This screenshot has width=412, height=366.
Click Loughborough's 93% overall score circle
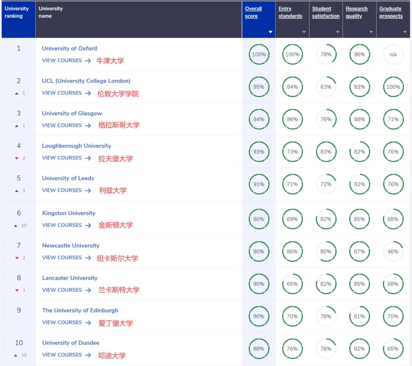point(259,152)
